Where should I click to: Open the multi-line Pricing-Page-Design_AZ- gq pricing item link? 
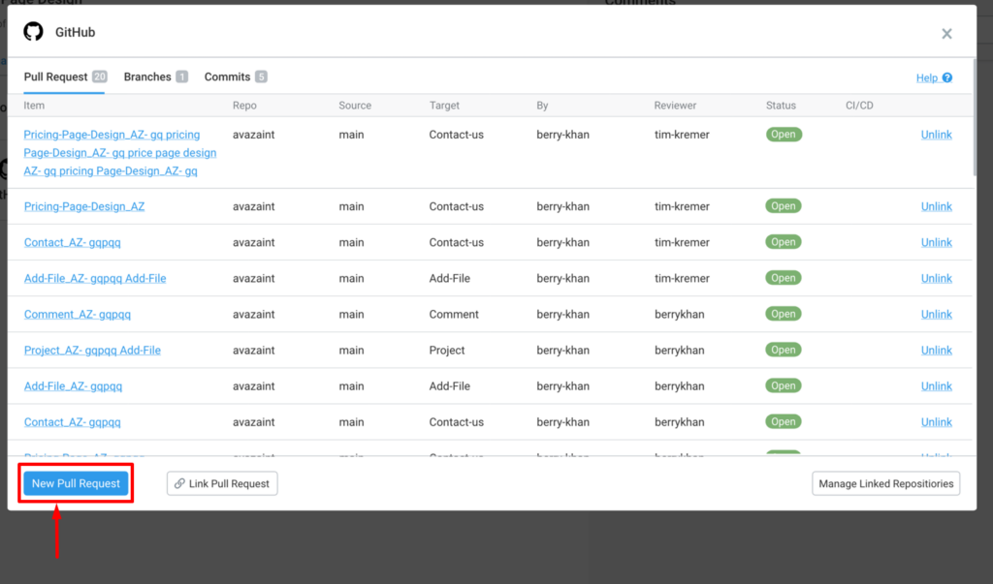click(119, 152)
